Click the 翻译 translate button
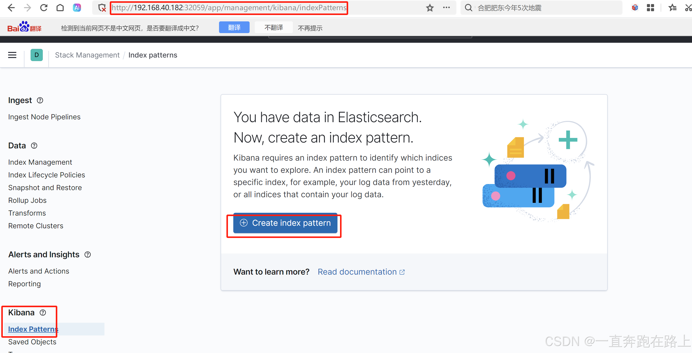This screenshot has width=692, height=353. [x=234, y=27]
